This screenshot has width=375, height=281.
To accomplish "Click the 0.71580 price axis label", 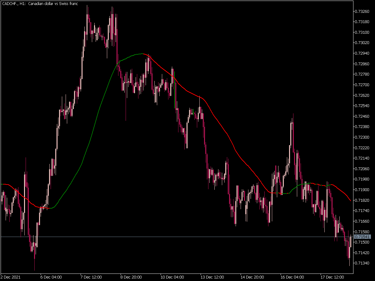I will [362, 232].
